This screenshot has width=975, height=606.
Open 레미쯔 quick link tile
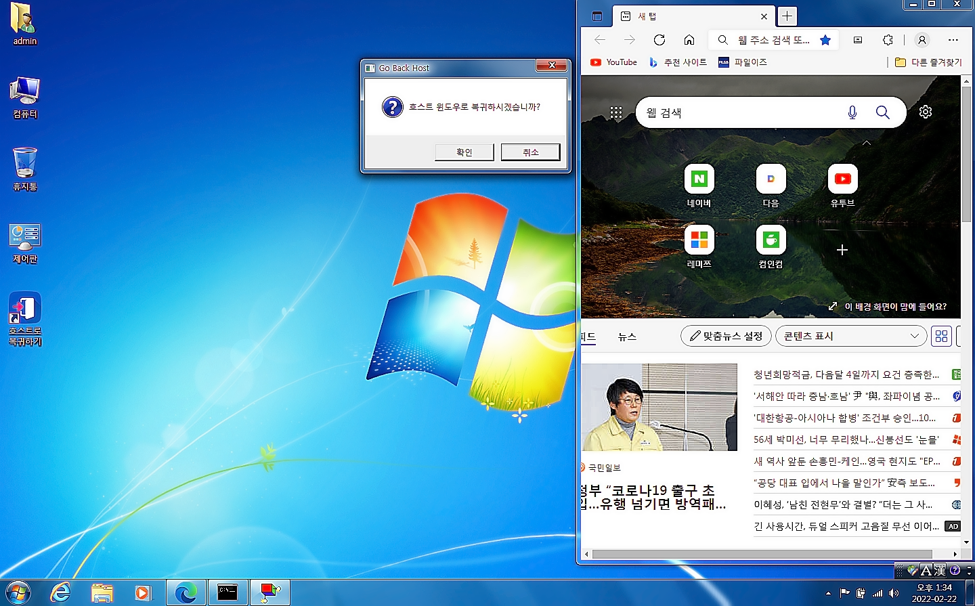coord(699,246)
